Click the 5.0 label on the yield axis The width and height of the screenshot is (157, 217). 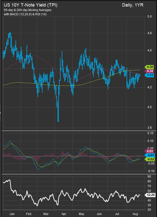coord(150,17)
